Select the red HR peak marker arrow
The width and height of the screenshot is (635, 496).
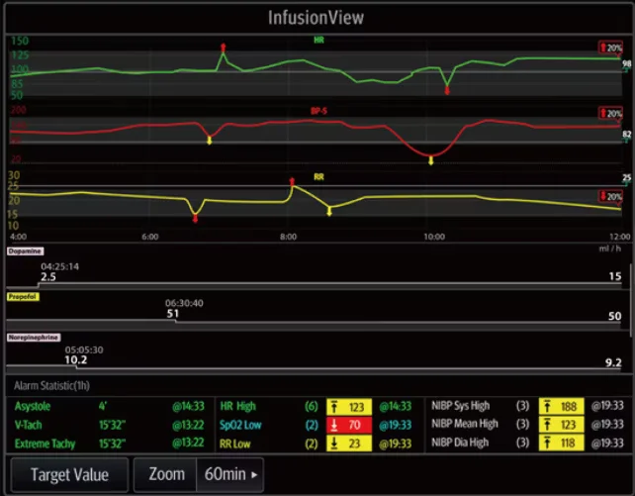click(224, 48)
